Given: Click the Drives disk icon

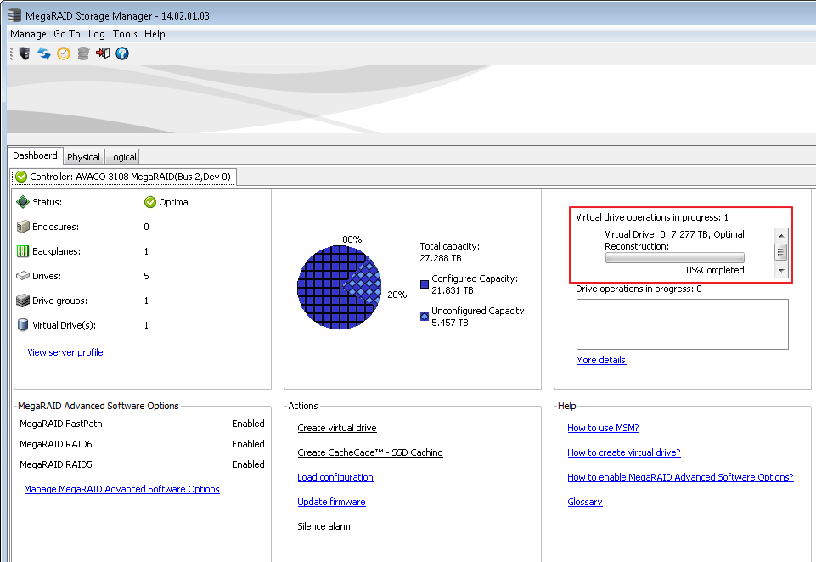Looking at the screenshot, I should pyautogui.click(x=23, y=276).
